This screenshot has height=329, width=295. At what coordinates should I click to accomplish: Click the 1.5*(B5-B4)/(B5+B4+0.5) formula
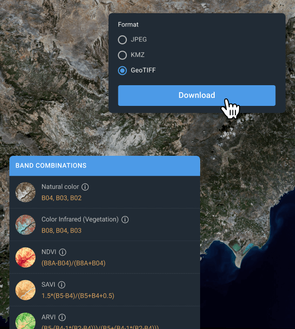click(x=78, y=296)
